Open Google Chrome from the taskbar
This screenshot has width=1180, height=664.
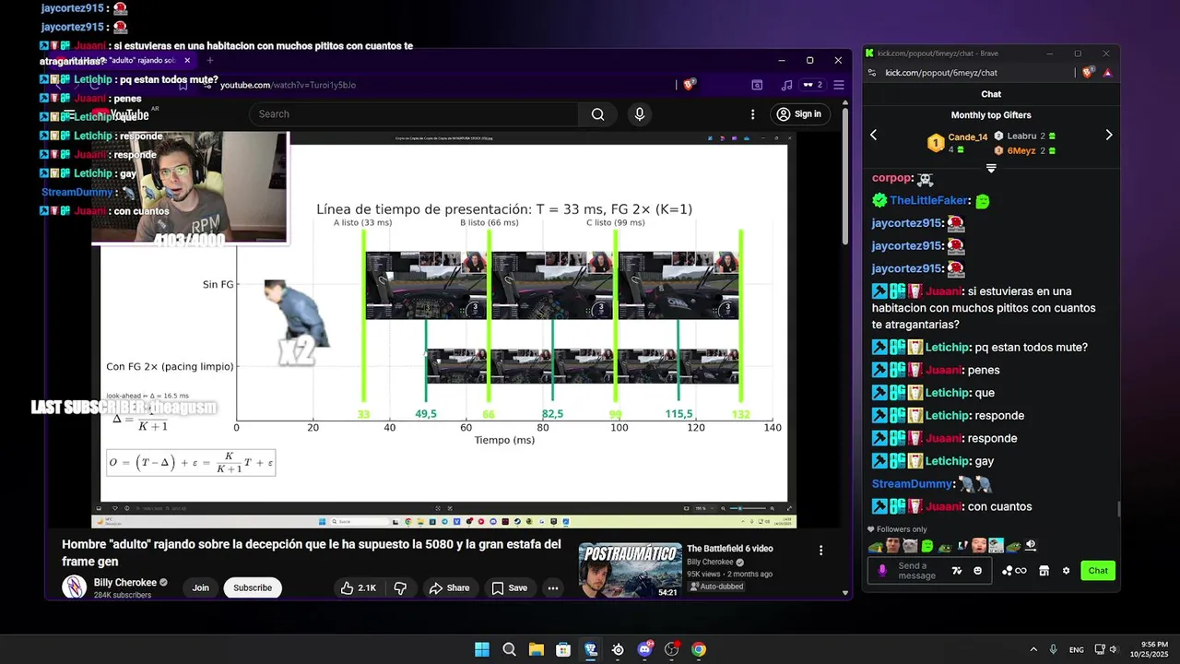point(699,649)
